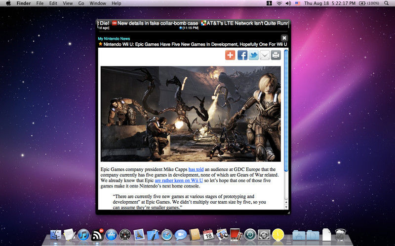Screen dimensions: 395x246
Task: Click the battery status icon
Action: 369,3
